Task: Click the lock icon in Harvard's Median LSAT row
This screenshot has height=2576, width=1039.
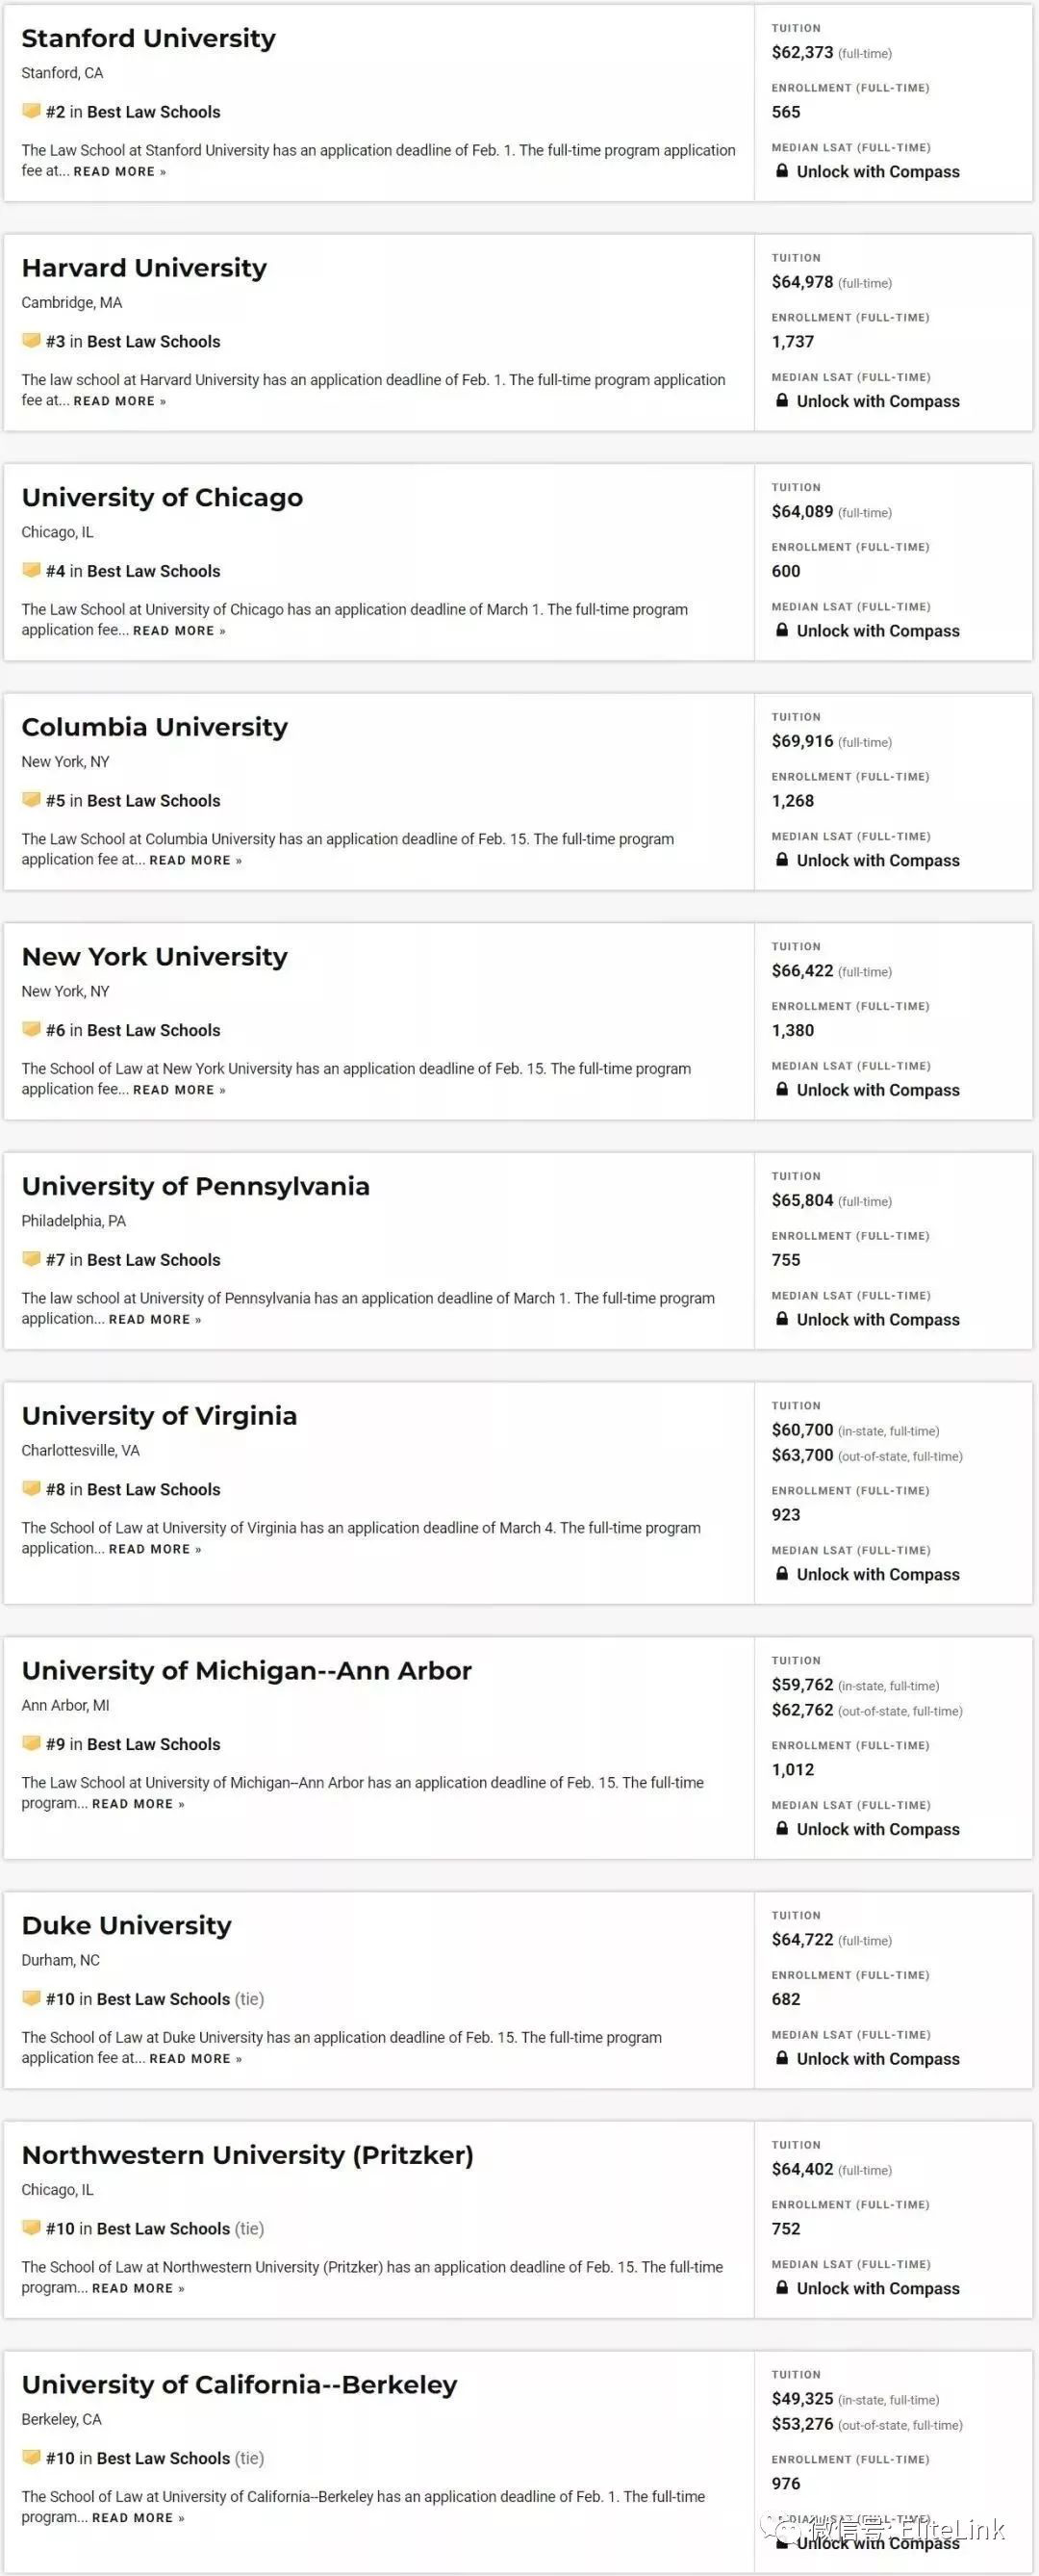Action: click(x=782, y=401)
